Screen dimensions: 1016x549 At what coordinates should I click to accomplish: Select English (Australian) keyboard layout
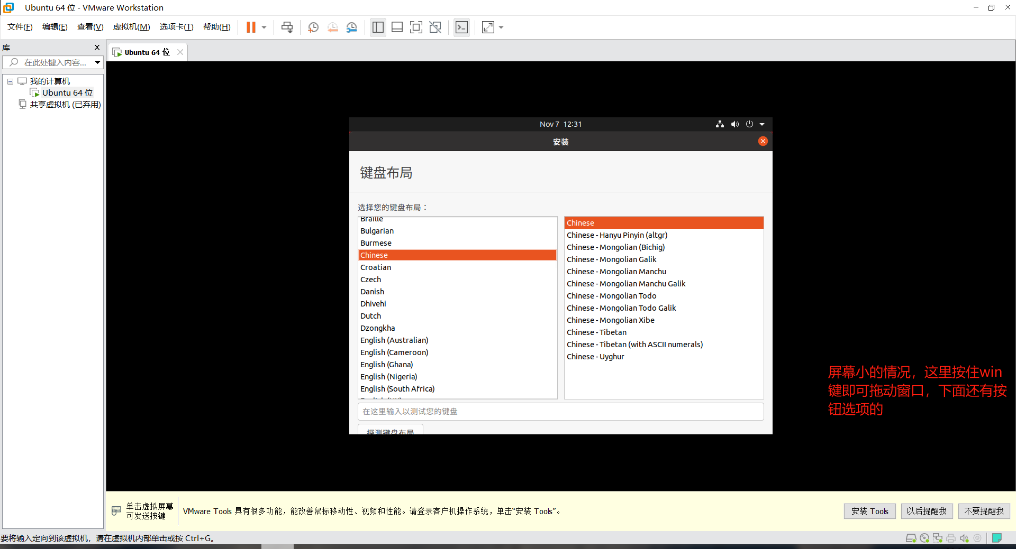(457, 340)
